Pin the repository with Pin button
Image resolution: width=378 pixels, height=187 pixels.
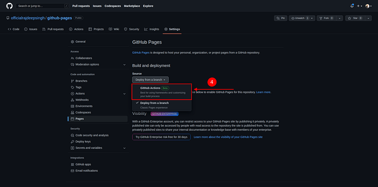pos(281,18)
